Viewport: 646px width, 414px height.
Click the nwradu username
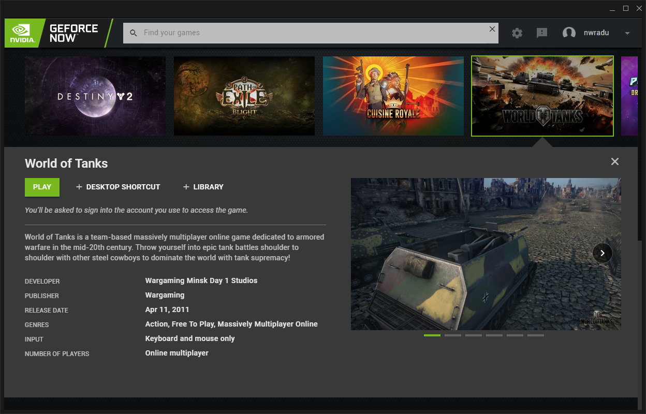pyautogui.click(x=596, y=33)
